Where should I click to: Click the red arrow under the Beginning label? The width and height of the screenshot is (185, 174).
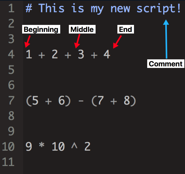click(28, 41)
